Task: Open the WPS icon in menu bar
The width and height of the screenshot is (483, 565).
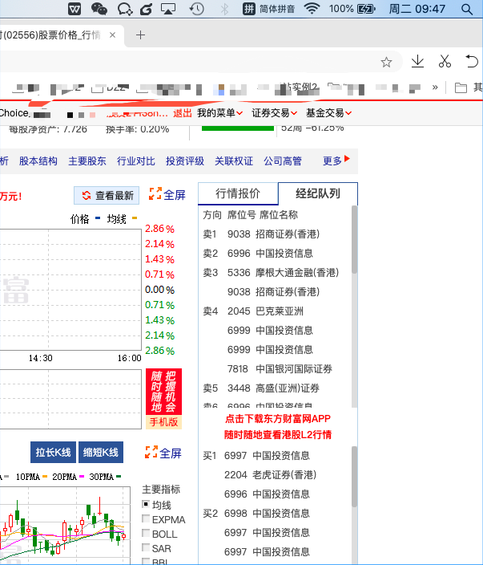Action: 74,9
